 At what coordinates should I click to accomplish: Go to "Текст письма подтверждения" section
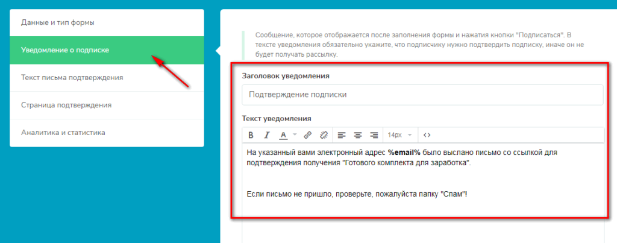pos(107,78)
